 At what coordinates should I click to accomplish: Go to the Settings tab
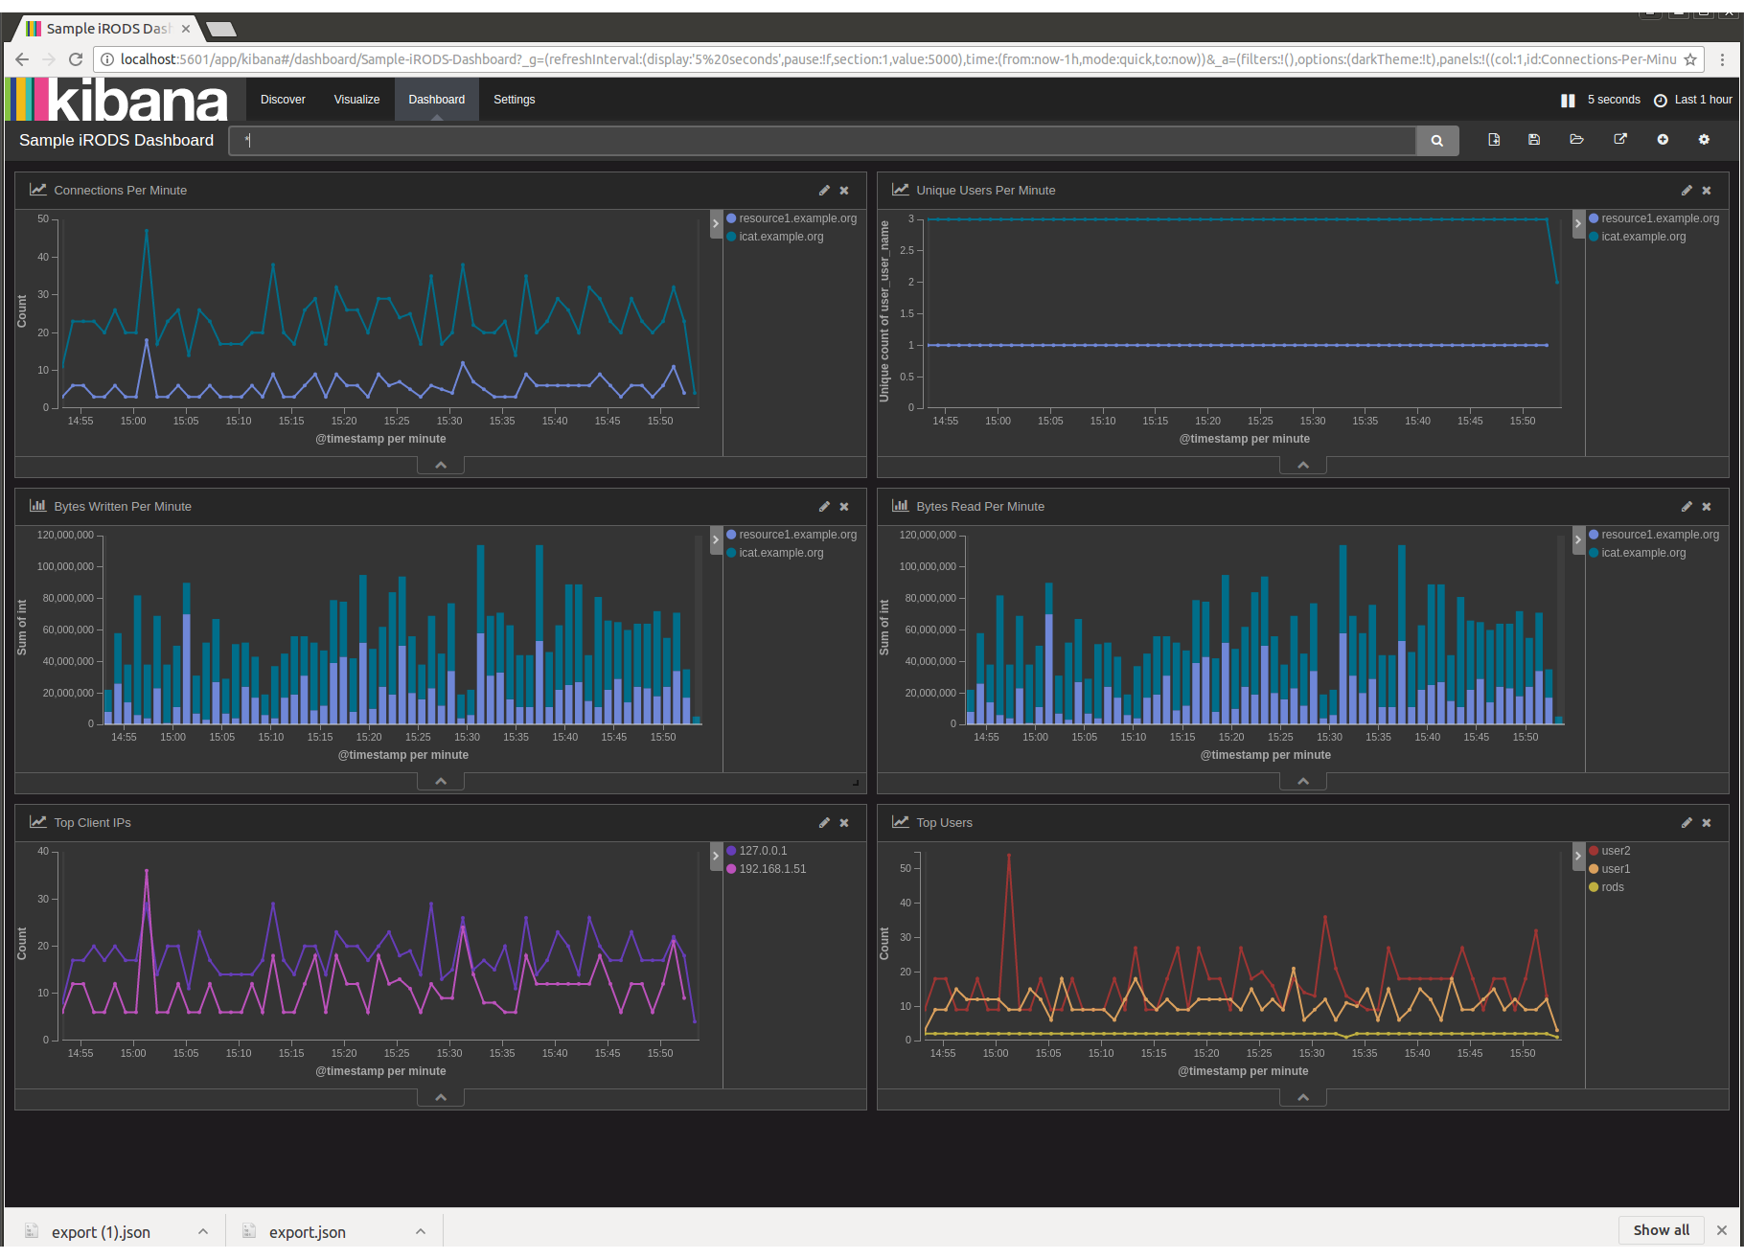pos(515,100)
